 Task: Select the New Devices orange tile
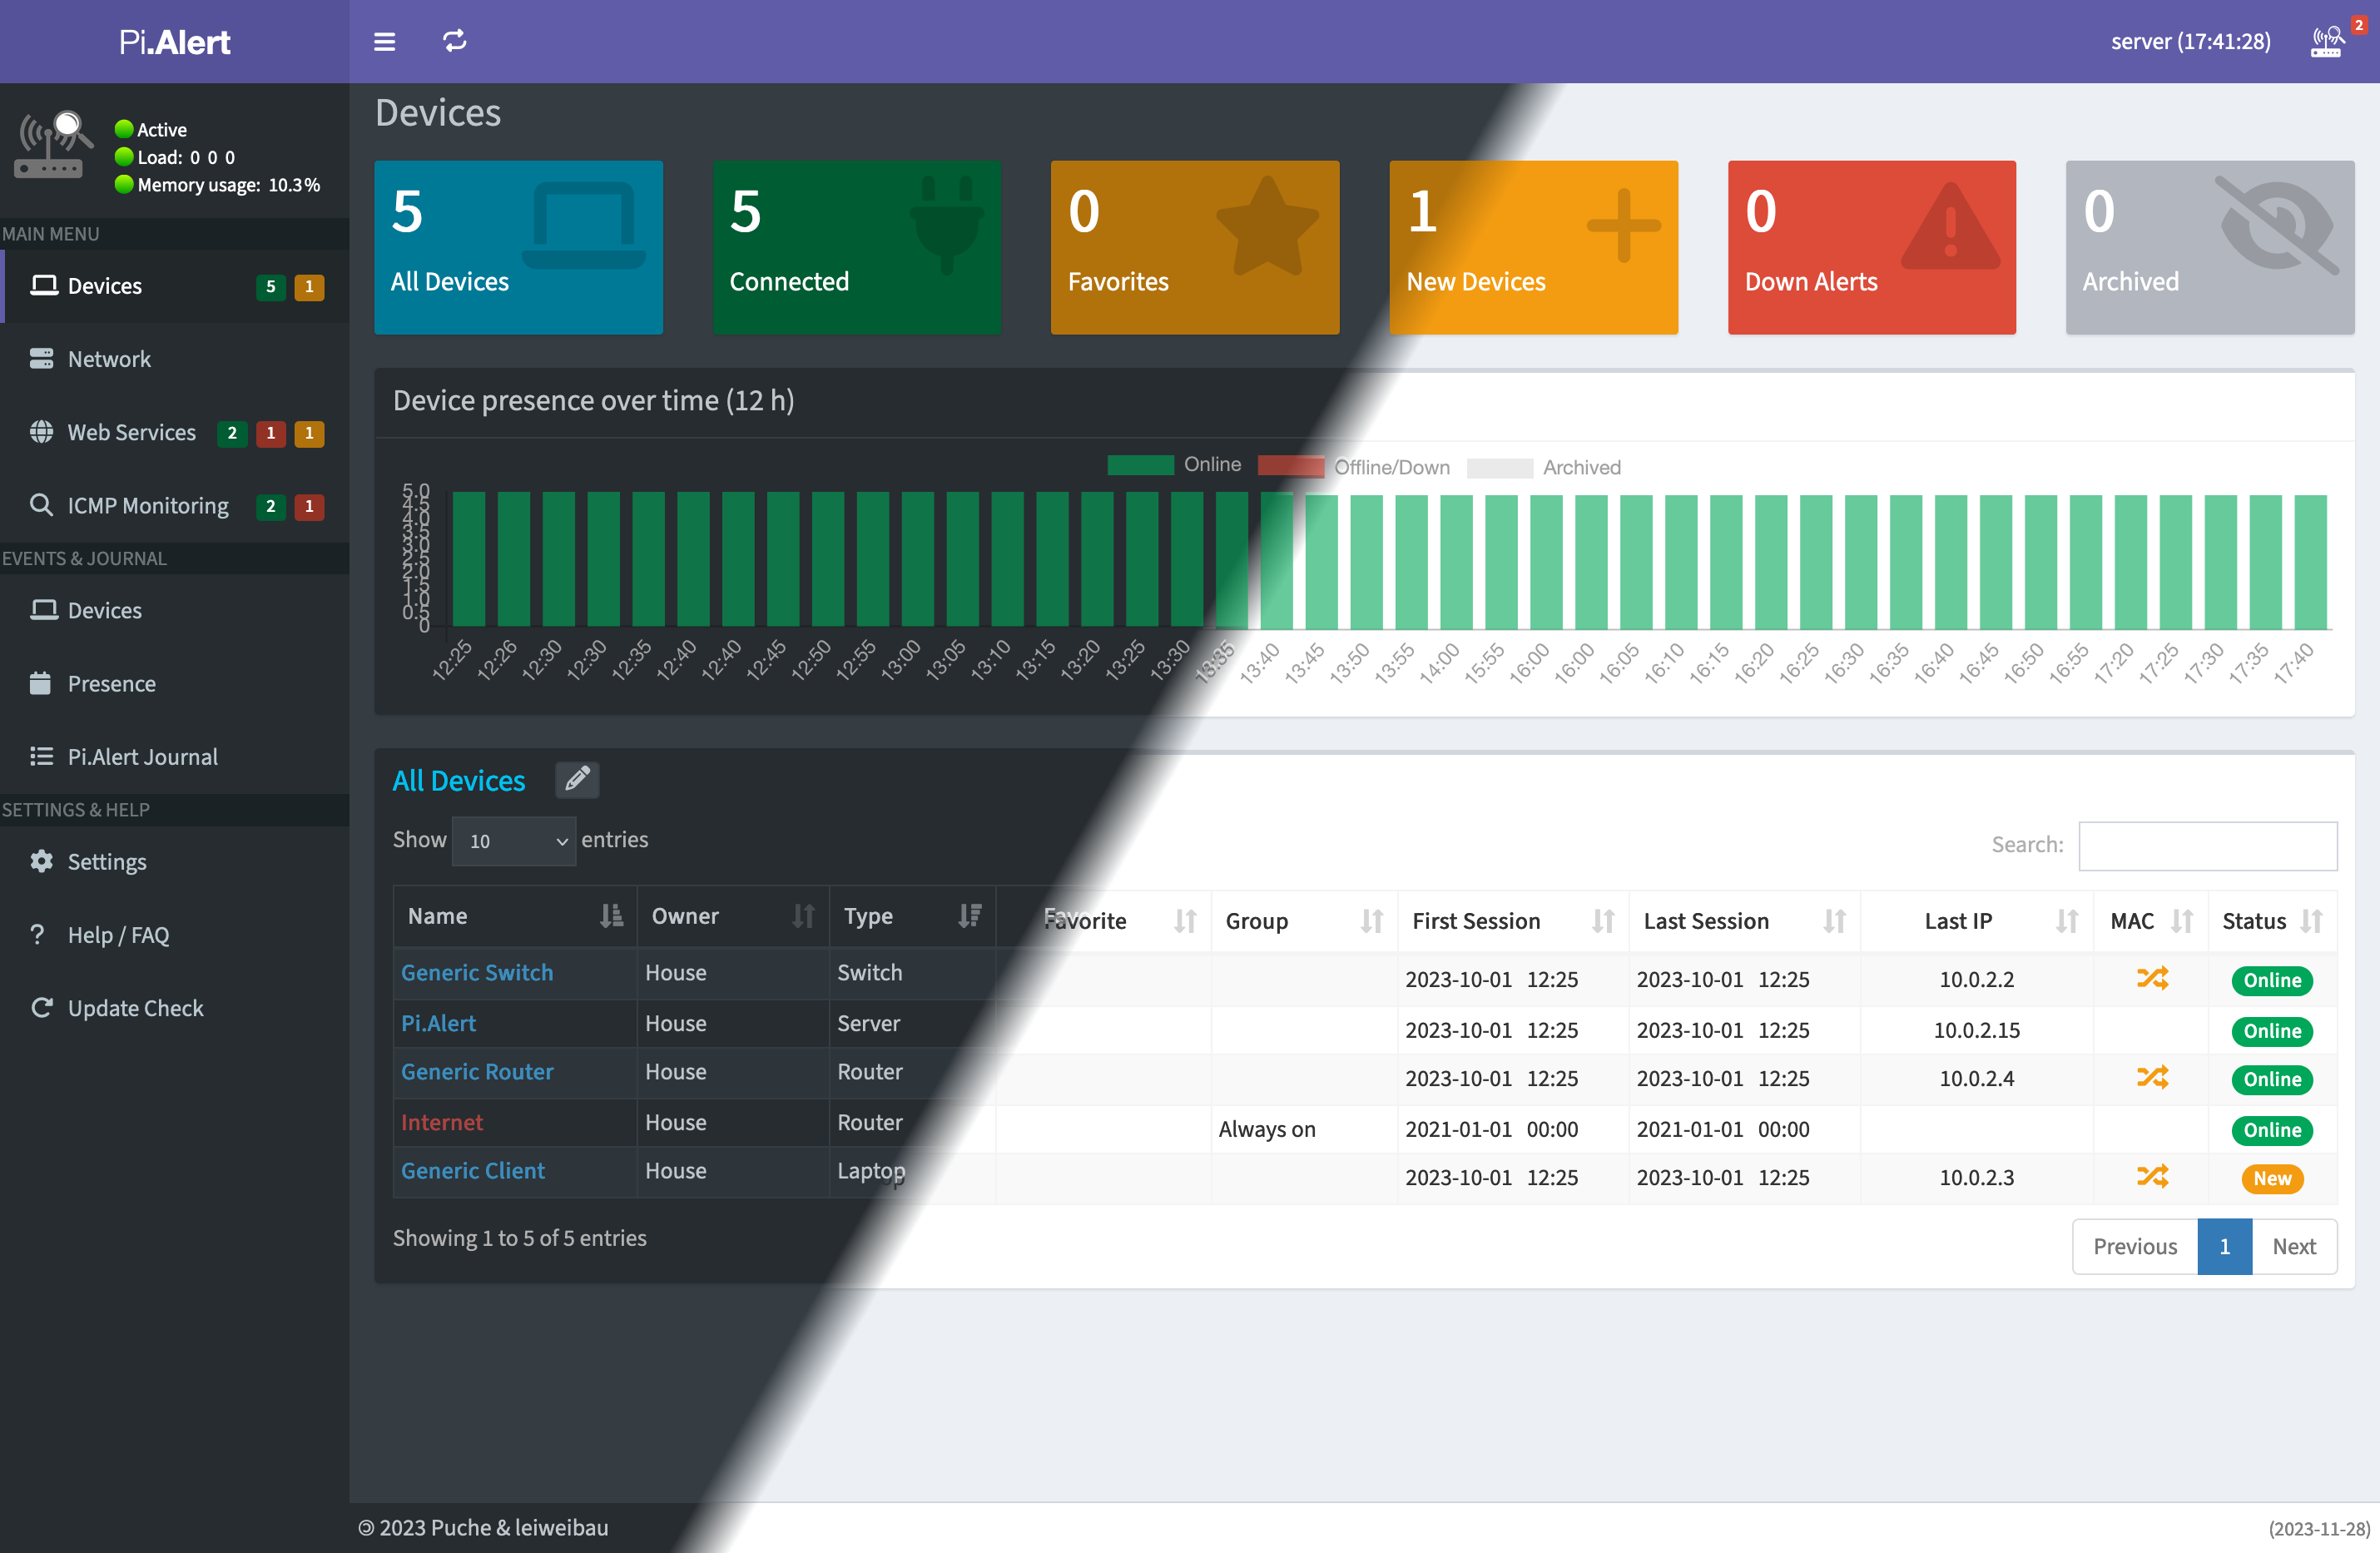[x=1532, y=247]
